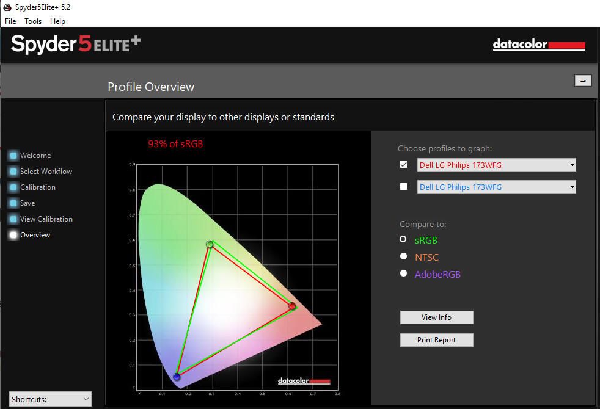Open the File menu
This screenshot has width=600, height=409.
click(x=10, y=21)
